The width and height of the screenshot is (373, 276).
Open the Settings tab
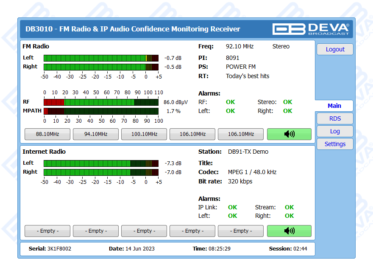click(335, 144)
